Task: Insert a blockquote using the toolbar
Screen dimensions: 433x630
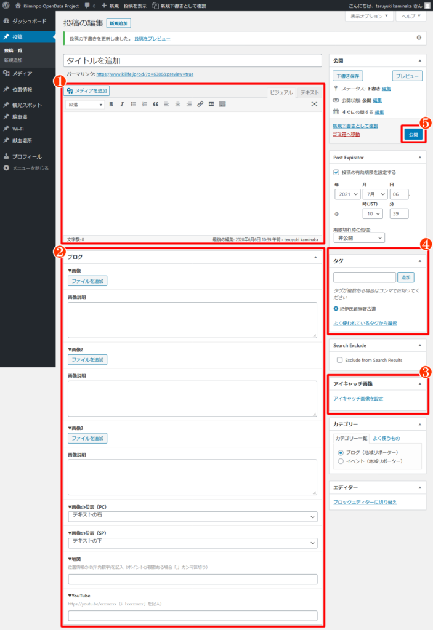Action: tap(155, 104)
